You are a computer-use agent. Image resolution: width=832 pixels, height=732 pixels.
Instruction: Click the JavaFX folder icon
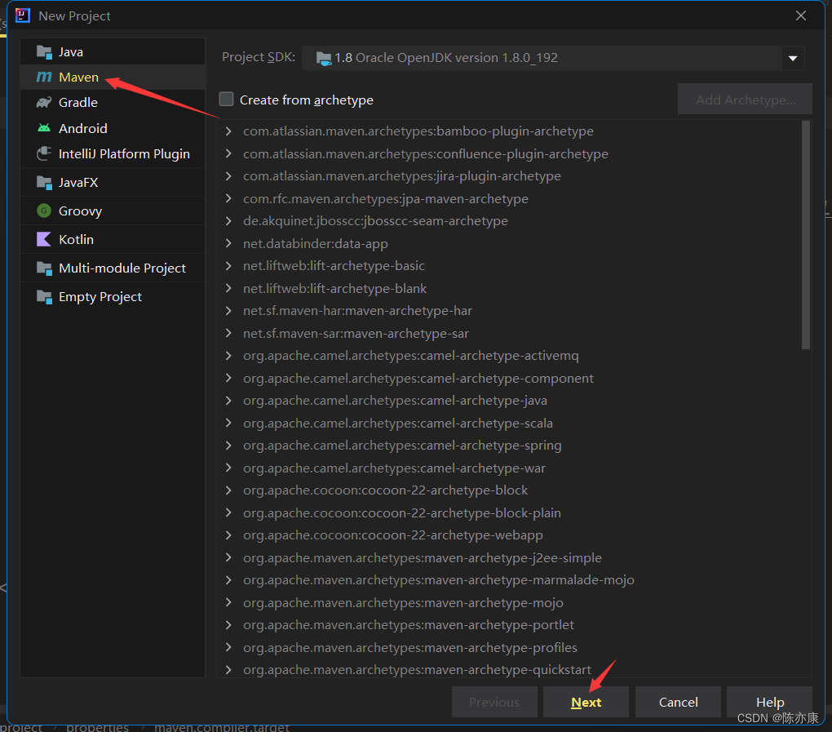pos(44,183)
